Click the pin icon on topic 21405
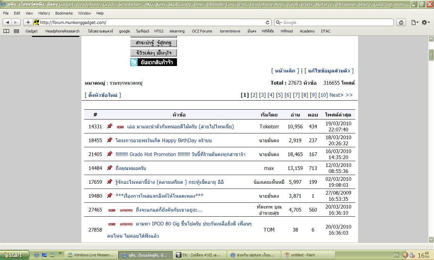The image size is (434, 260). [110, 154]
